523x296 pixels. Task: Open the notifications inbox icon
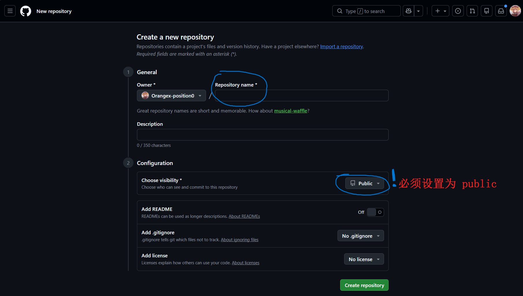pos(501,11)
